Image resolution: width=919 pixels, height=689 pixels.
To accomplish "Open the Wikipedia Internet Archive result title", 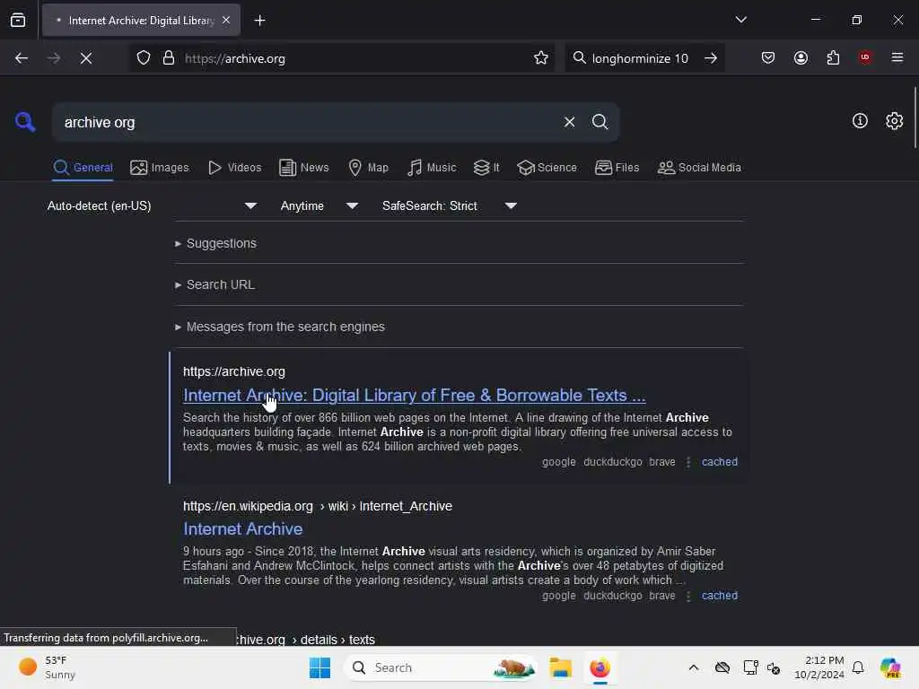I will pyautogui.click(x=242, y=529).
